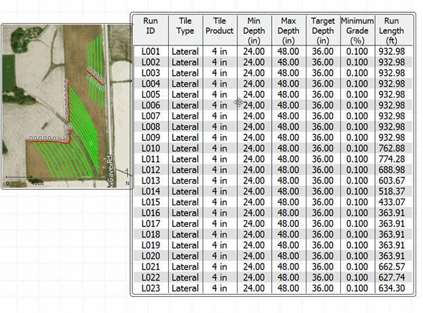Click the 0.100 minimum grade in row L022

click(x=357, y=278)
